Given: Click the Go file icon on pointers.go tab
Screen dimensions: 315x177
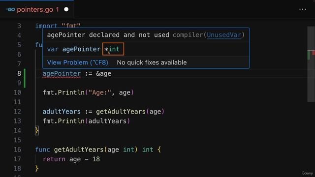Looking at the screenshot, I should click(x=10, y=9).
